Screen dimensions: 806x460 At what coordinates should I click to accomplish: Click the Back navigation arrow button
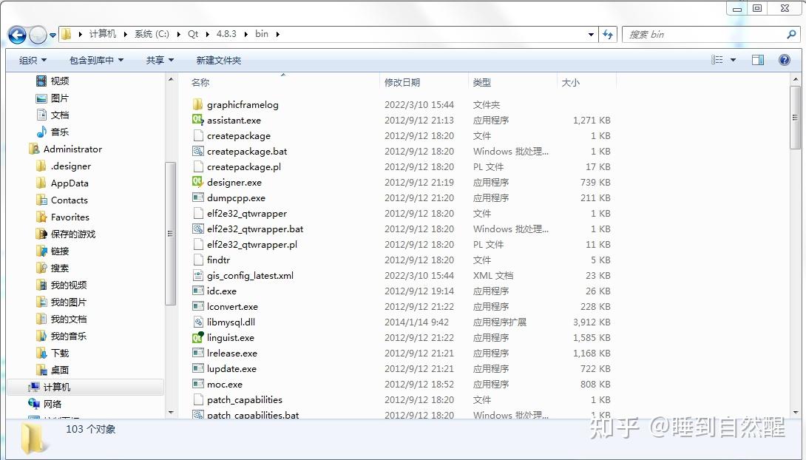17,35
